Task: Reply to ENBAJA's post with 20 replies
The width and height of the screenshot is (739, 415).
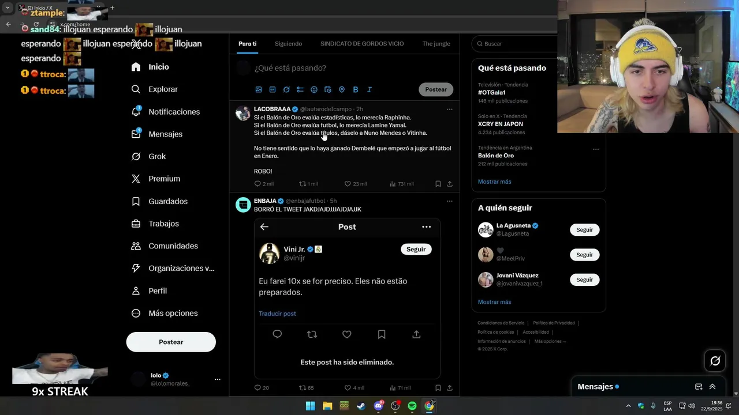Action: coord(262,388)
